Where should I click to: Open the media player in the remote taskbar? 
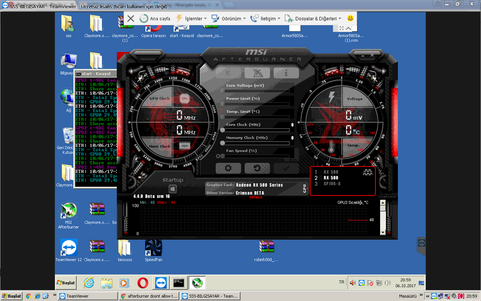[x=124, y=283]
